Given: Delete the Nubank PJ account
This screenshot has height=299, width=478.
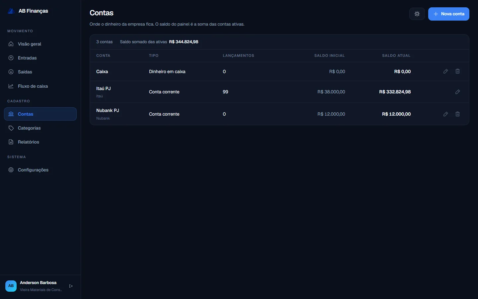Looking at the screenshot, I should [x=457, y=114].
